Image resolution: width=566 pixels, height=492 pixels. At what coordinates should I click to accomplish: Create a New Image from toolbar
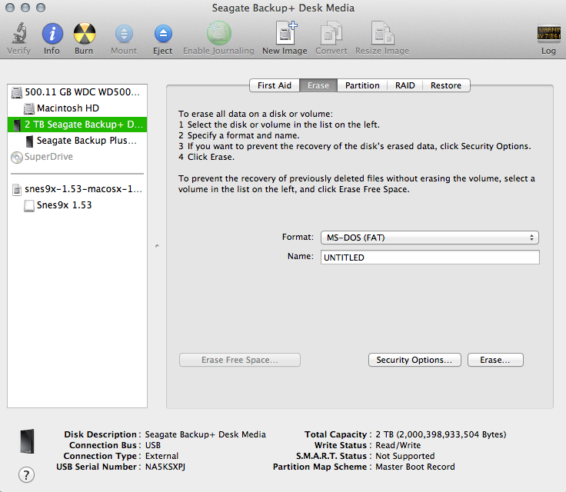tap(286, 32)
